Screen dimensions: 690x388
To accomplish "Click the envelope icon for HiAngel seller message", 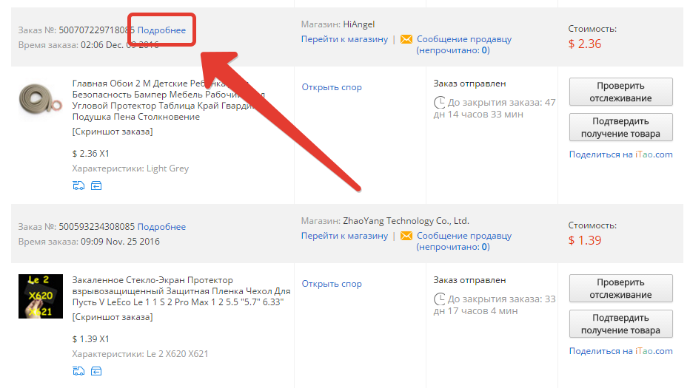I will click(x=406, y=40).
